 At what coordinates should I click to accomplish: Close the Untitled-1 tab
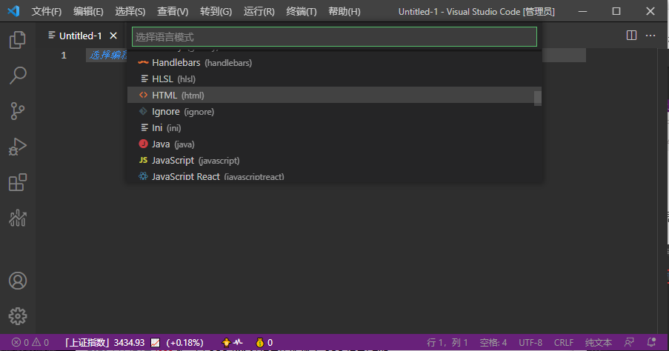tap(113, 36)
